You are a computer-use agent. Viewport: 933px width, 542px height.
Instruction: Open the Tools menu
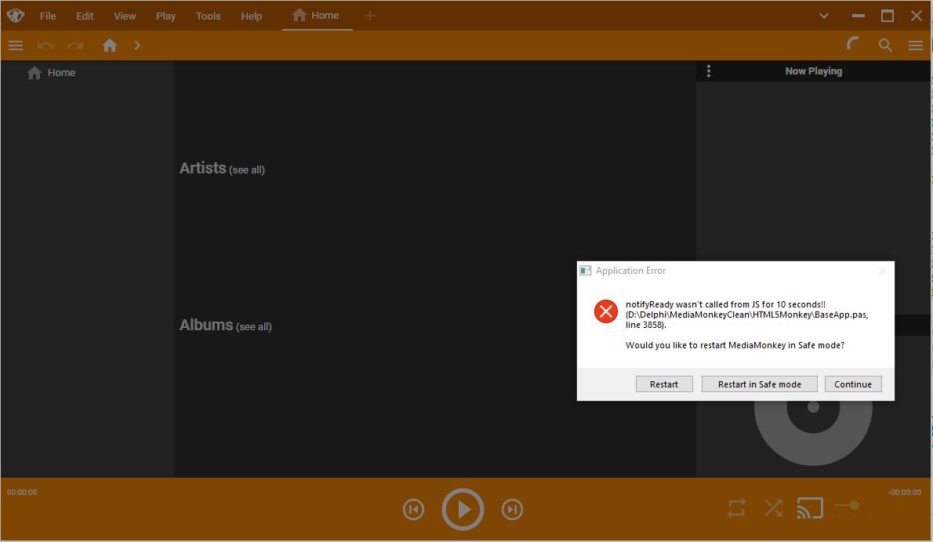coord(208,16)
